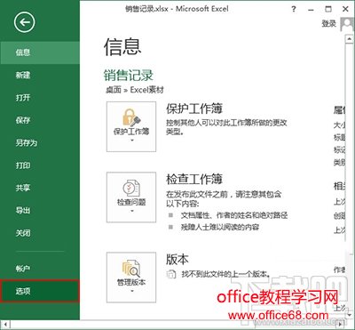Select 新建 in the sidebar
Image resolution: width=355 pixels, height=330 pixels.
point(40,76)
